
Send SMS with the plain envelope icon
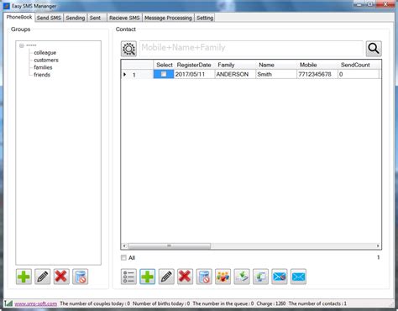(x=298, y=277)
